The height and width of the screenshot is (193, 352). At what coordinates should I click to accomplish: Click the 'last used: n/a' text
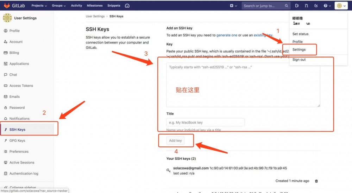[x=184, y=173]
